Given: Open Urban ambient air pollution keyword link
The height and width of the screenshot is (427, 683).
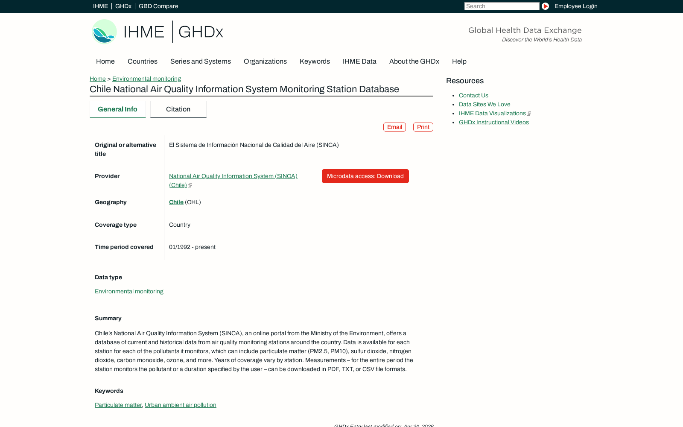Looking at the screenshot, I should 181,405.
